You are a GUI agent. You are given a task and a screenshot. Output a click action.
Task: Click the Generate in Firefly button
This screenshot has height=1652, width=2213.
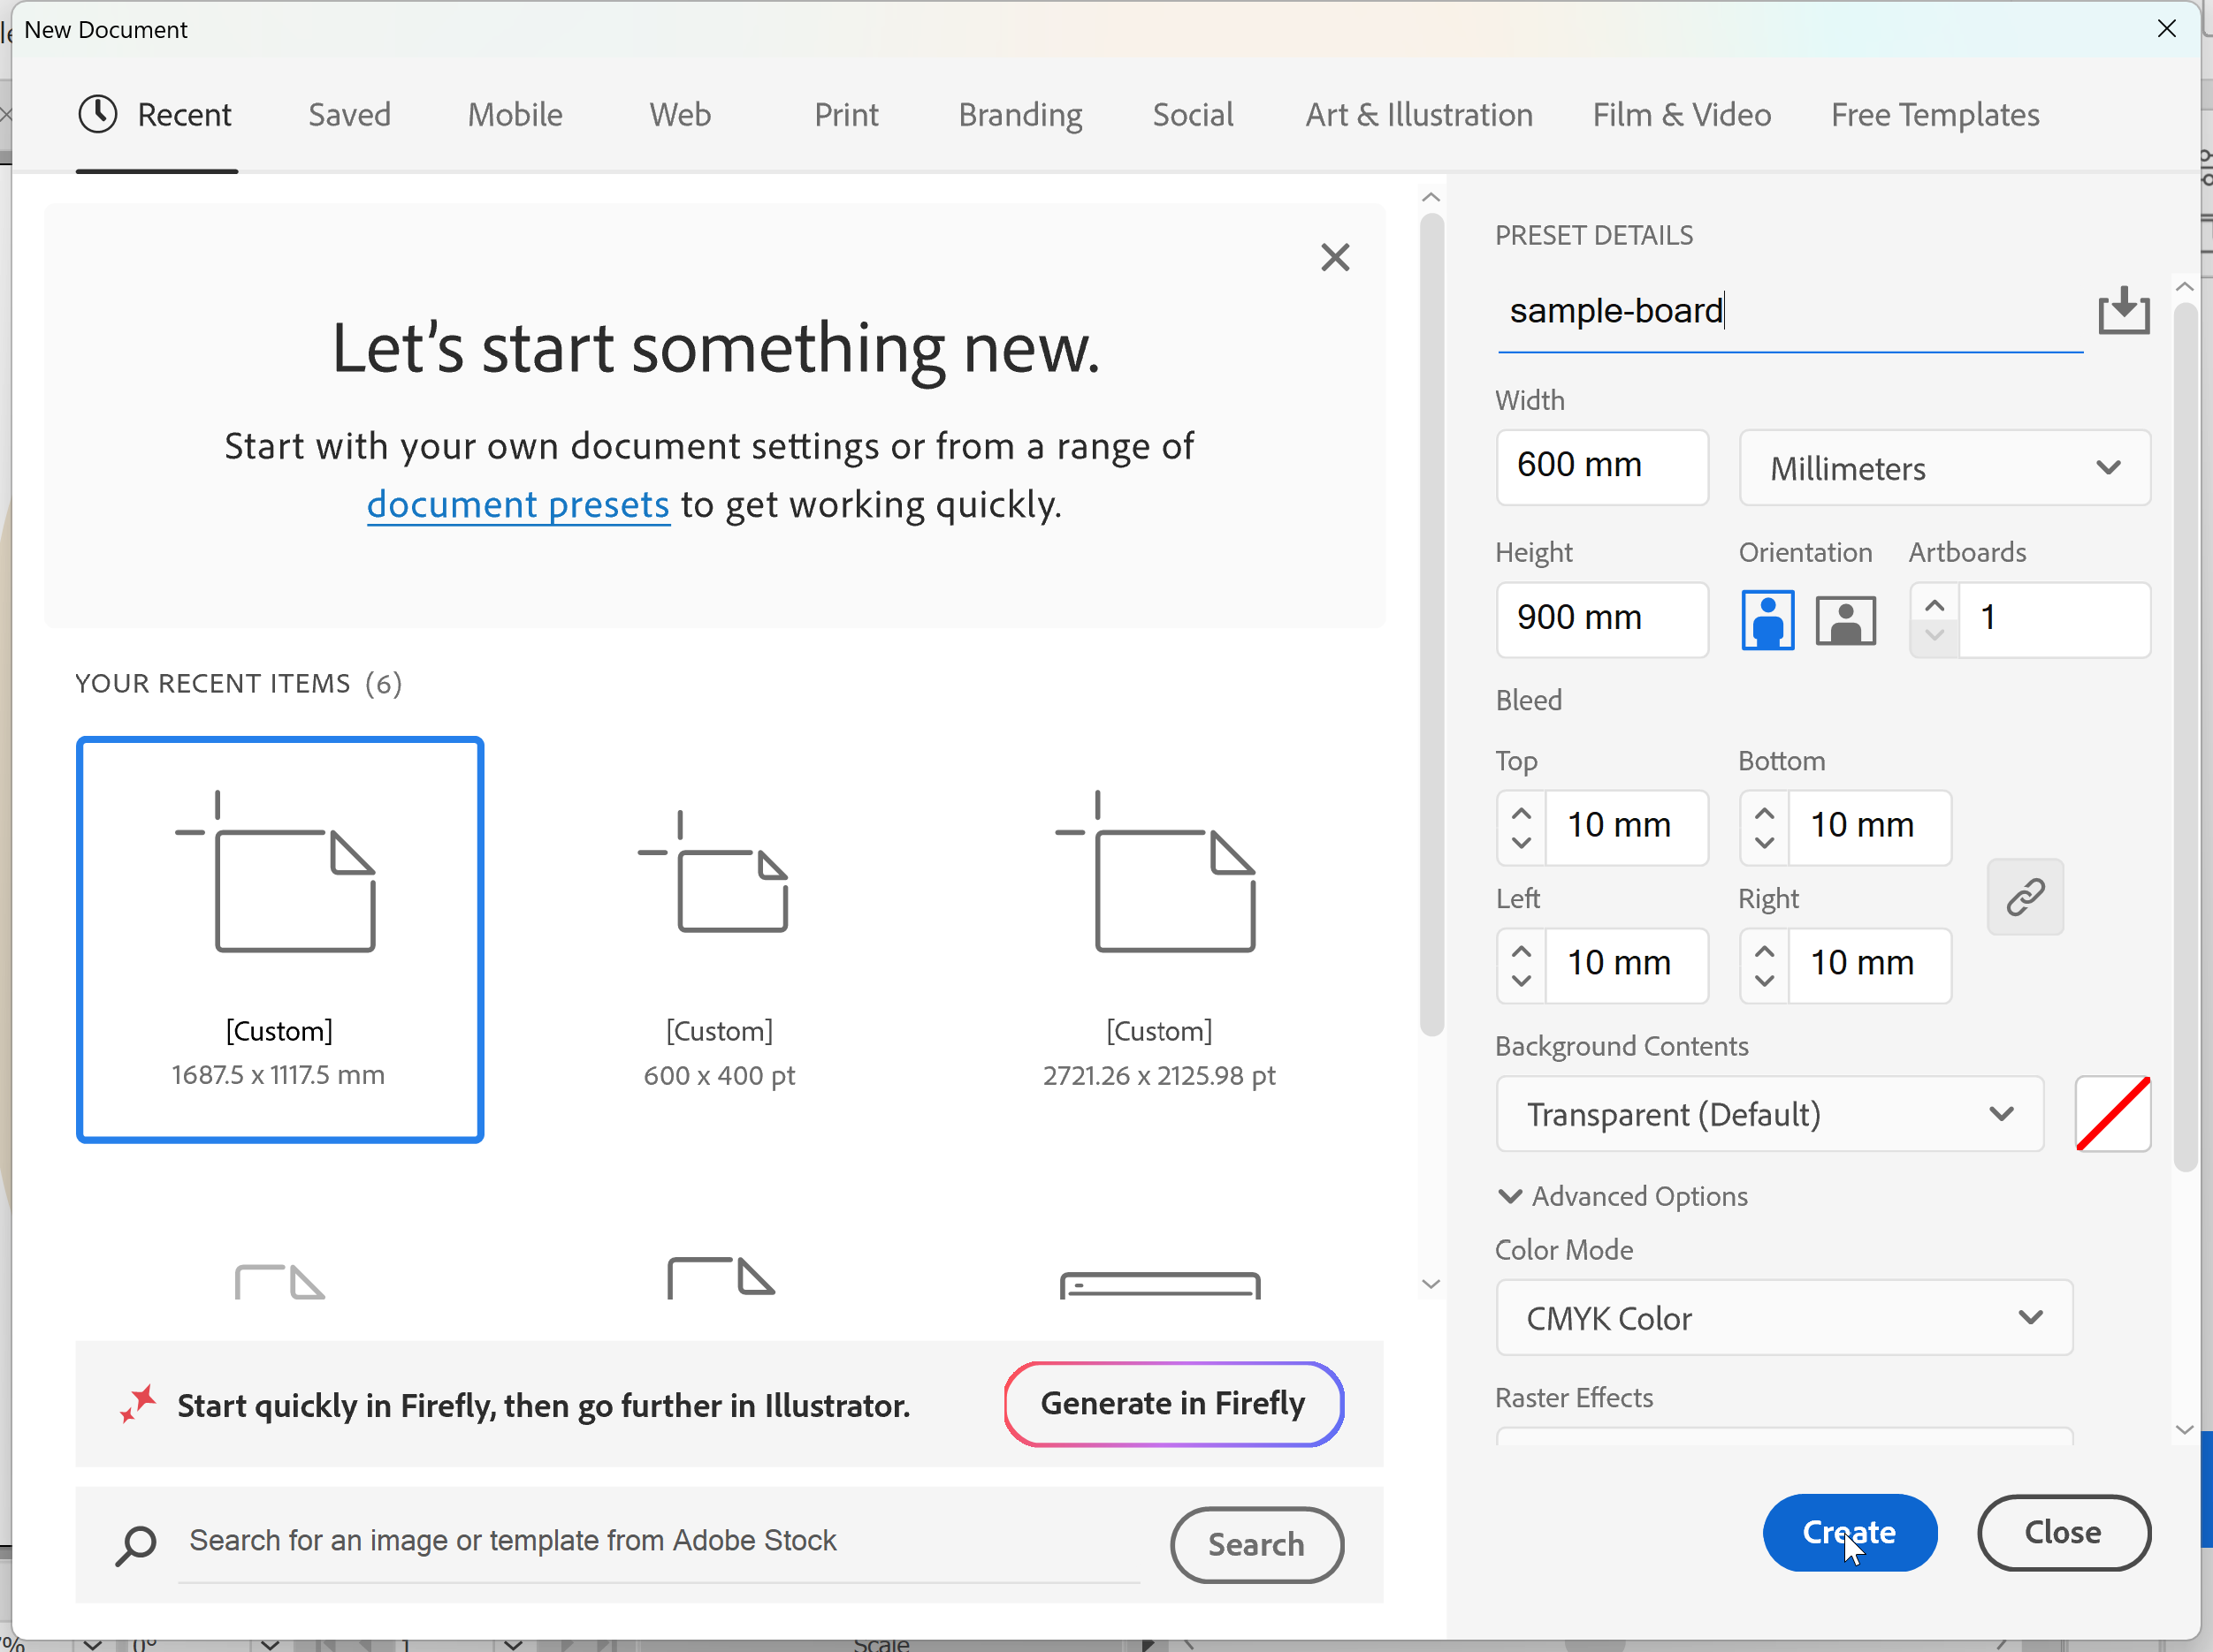[1172, 1403]
